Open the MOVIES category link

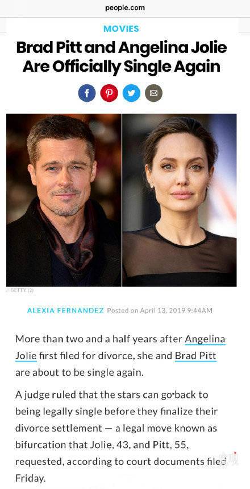pyautogui.click(x=121, y=28)
